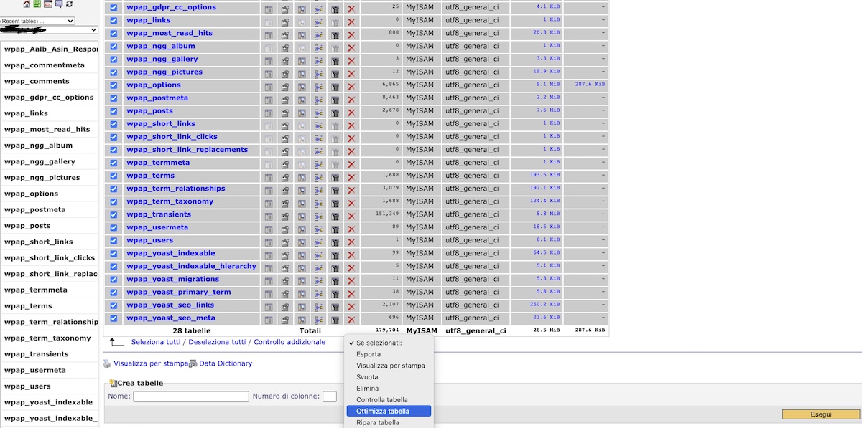This screenshot has width=862, height=428.
Task: Click the Seleziona tutti link
Action: point(156,343)
